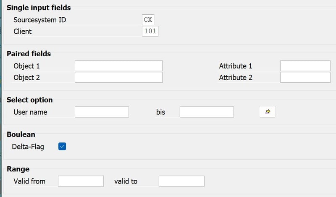336x197 pixels.
Task: Focus the Attribute 2 text box
Action: click(x=305, y=77)
